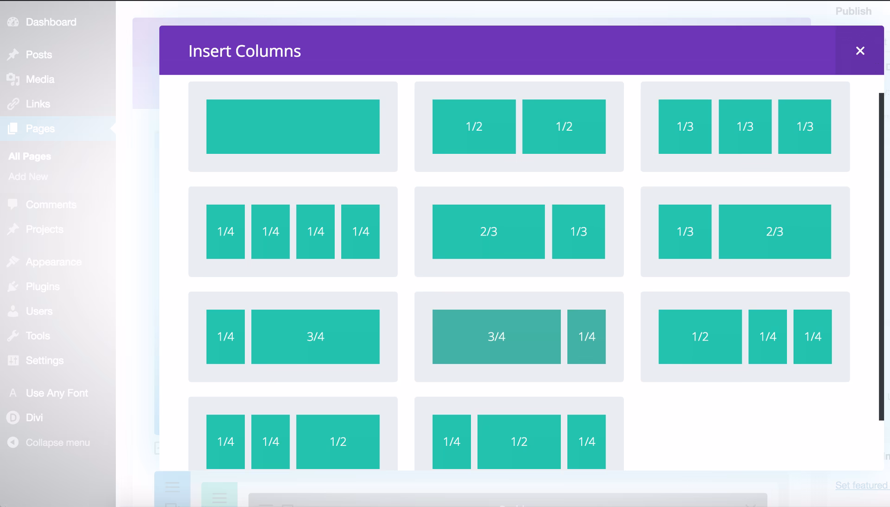The image size is (890, 507).
Task: Click the Plugins plug icon
Action: click(x=13, y=287)
